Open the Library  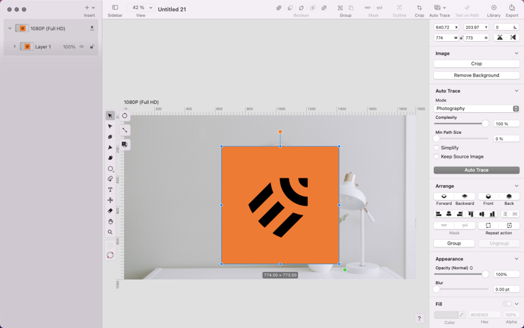[493, 8]
